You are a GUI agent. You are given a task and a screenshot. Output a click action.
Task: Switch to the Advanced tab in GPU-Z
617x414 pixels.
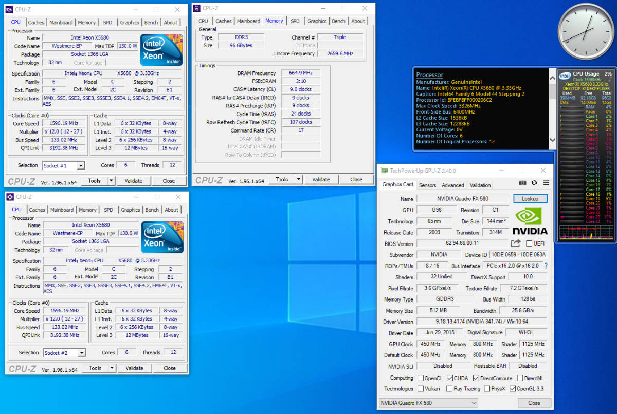tap(452, 185)
